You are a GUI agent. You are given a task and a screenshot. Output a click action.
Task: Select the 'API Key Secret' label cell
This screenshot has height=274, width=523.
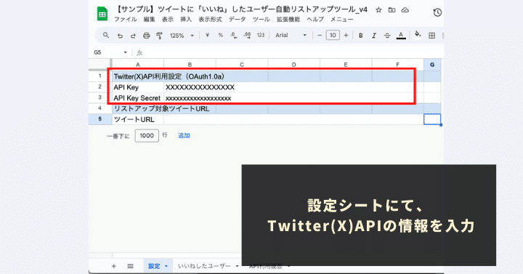tap(138, 98)
